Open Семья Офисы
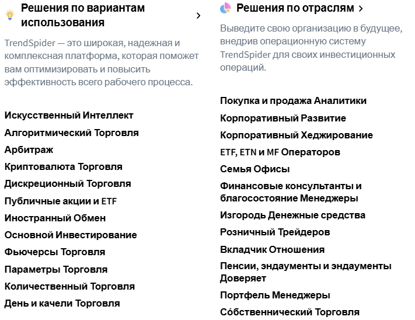The image size is (415, 320). (x=254, y=169)
